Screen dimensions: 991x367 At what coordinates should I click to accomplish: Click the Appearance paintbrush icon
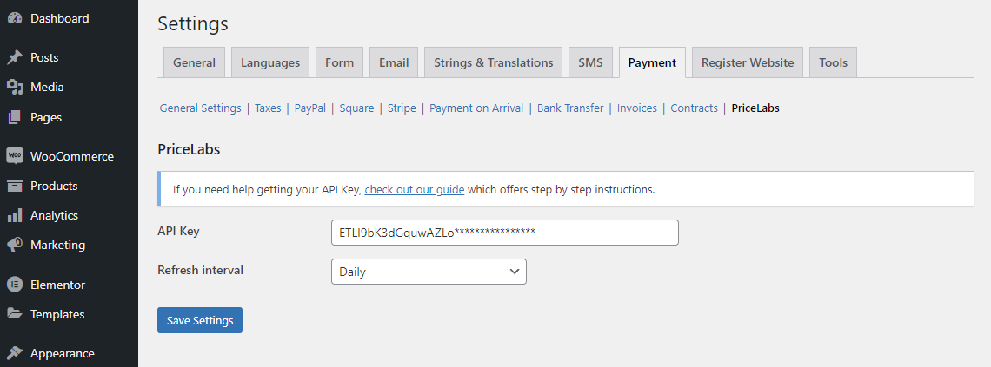(x=15, y=353)
